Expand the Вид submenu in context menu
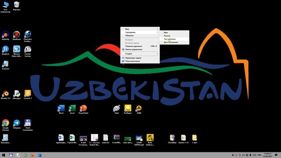The width and height of the screenshot is (281, 158). pyautogui.click(x=140, y=29)
